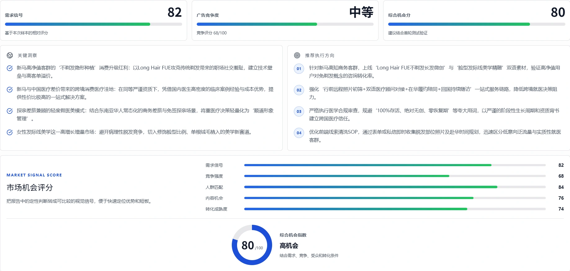Select the 人群匹配 row label
The image size is (570, 271).
pos(214,187)
